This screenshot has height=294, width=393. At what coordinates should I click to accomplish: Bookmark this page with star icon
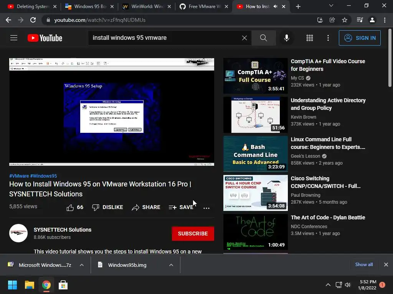tap(345, 20)
